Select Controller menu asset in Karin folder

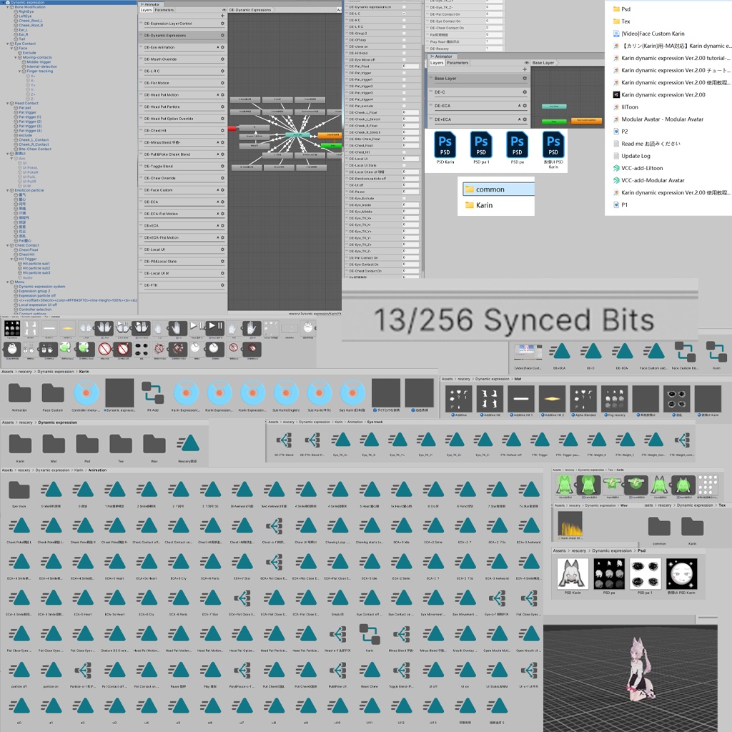click(86, 397)
